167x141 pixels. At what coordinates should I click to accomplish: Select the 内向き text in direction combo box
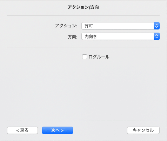[x=91, y=36]
